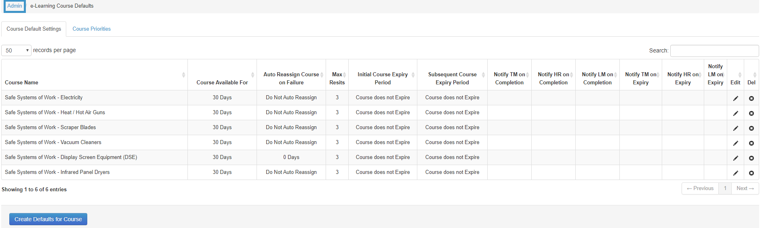Sort by Course Available For column
This screenshot has width=764, height=228.
[222, 75]
